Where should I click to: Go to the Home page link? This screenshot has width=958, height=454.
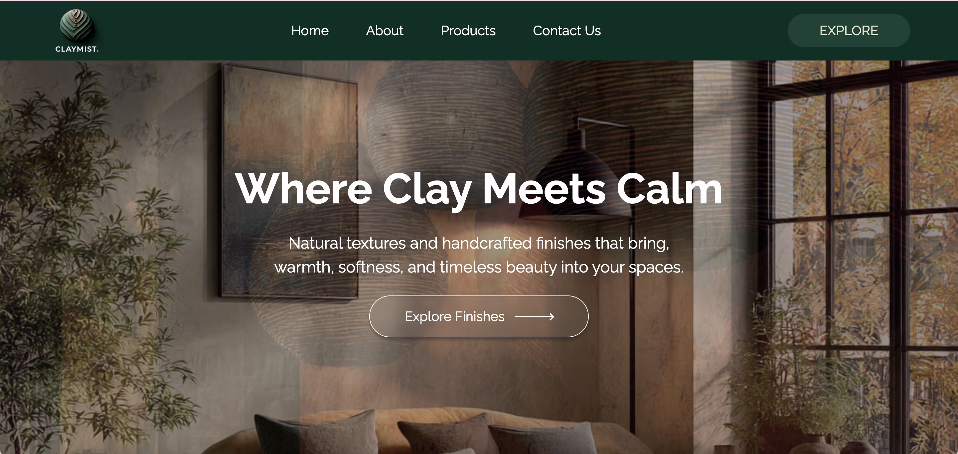pos(309,31)
